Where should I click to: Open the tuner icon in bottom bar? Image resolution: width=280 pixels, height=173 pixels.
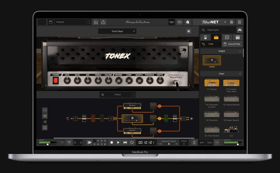pyautogui.click(x=69, y=142)
